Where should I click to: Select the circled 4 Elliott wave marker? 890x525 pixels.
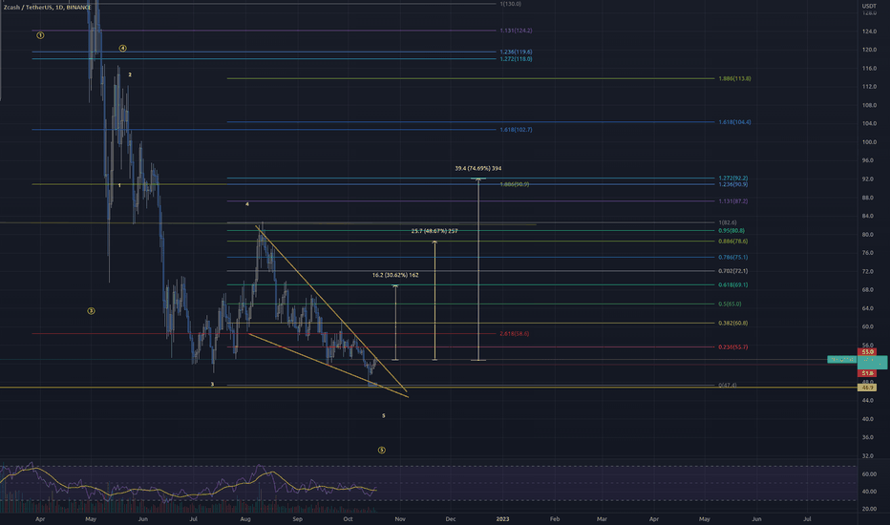(122, 49)
